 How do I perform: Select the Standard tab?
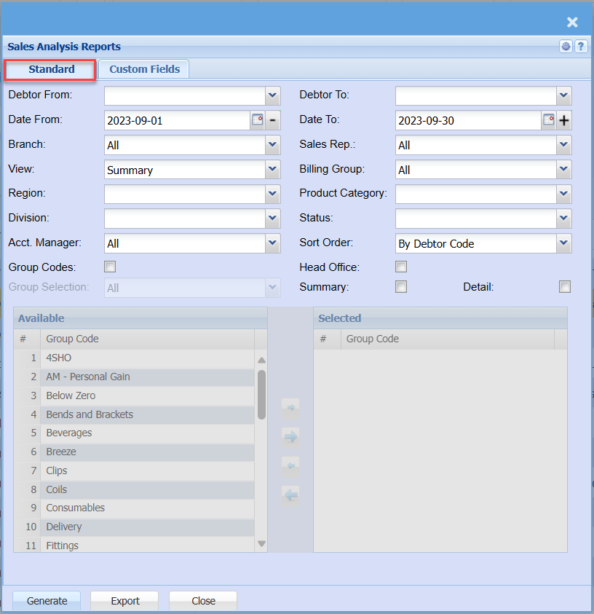click(x=51, y=69)
